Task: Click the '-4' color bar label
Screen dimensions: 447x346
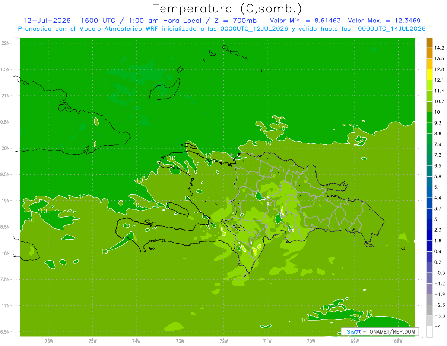Action: tap(438, 327)
